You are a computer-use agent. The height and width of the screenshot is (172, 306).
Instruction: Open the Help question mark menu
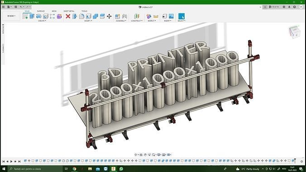tap(295, 7)
